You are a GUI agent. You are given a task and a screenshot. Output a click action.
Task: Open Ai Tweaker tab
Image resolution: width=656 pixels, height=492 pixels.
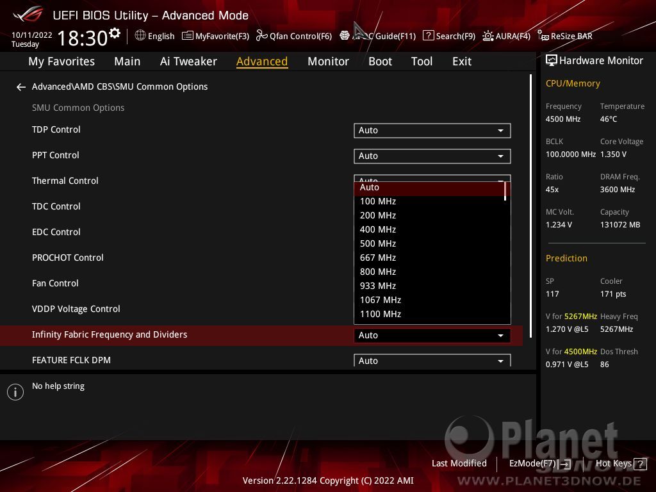coord(188,61)
